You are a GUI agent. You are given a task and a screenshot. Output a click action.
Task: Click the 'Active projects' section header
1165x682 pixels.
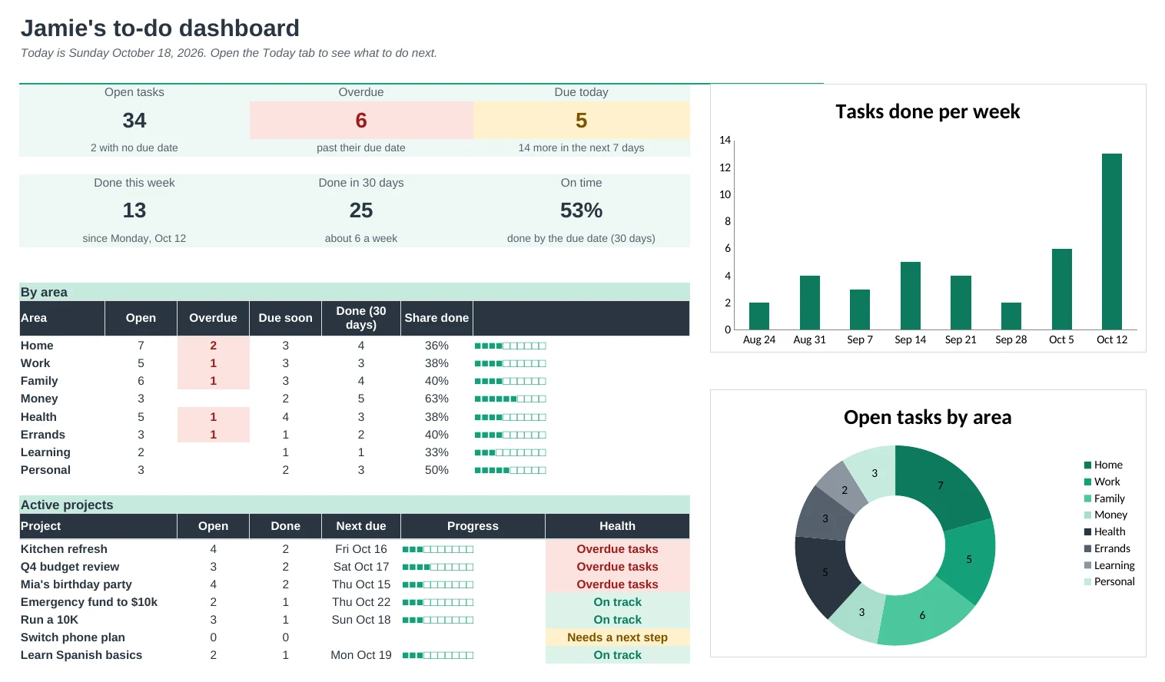point(354,505)
